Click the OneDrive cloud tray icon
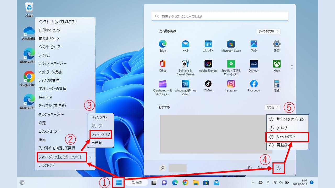 tap(260, 182)
